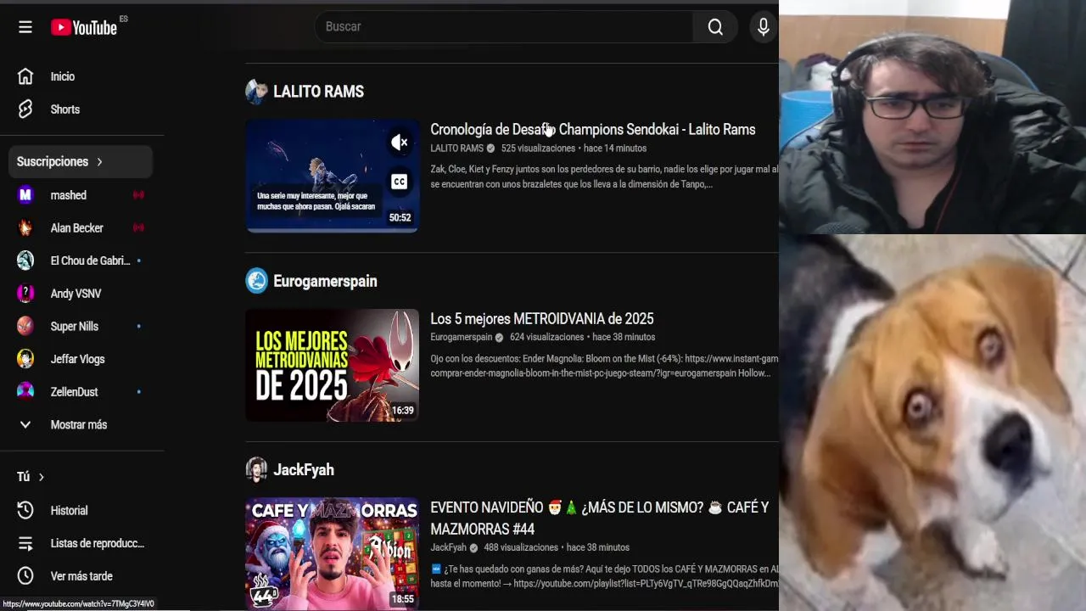
Task: Click LALITO RAMS name under video title
Action: click(x=456, y=148)
